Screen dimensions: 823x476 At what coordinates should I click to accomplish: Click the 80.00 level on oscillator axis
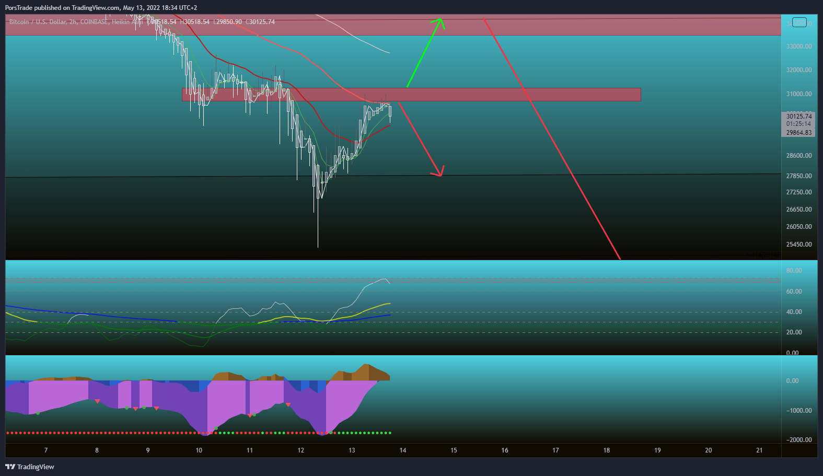[x=794, y=271]
